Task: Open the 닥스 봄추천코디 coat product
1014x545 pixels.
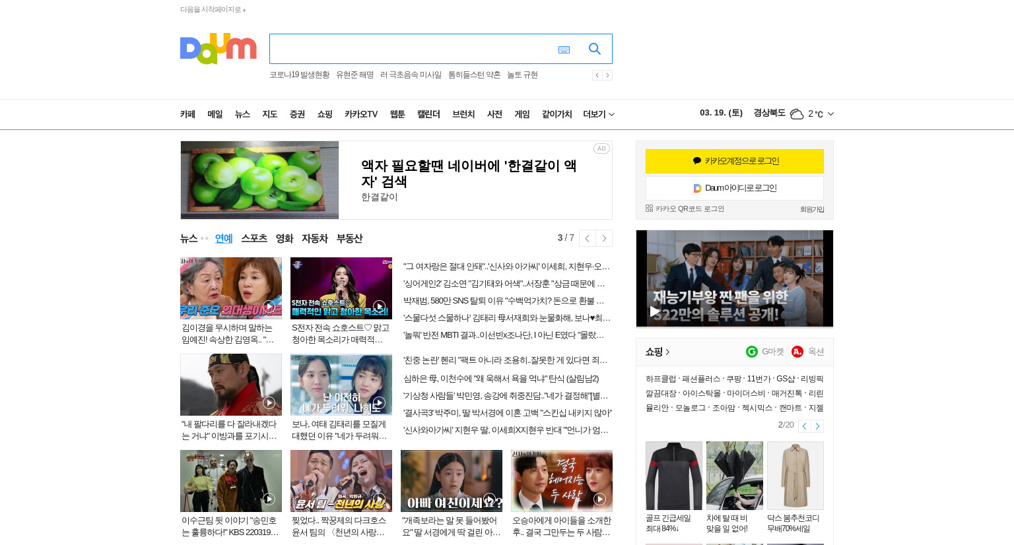Action: coord(795,476)
